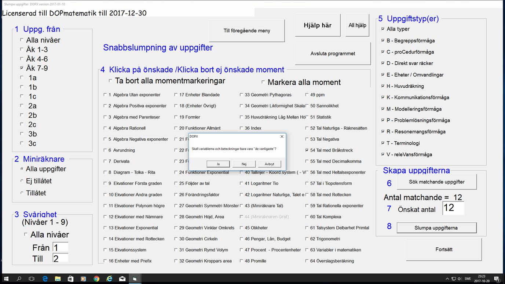Click the volume speaker tray icon
Image resolution: width=505 pixels, height=284 pixels.
(460, 279)
